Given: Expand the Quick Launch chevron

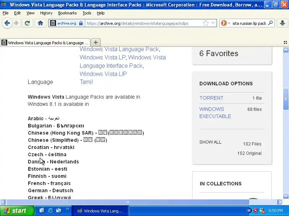Looking at the screenshot, I should tap(67, 209).
